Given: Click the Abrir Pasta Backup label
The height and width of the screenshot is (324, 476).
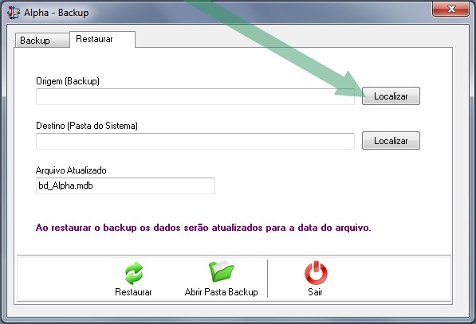Looking at the screenshot, I should click(x=222, y=292).
